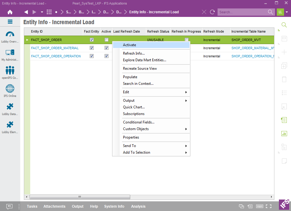Expand the Send To submenu

tap(151, 146)
